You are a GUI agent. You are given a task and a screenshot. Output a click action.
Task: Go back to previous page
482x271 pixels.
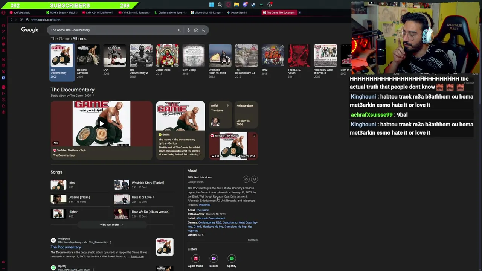11,20
